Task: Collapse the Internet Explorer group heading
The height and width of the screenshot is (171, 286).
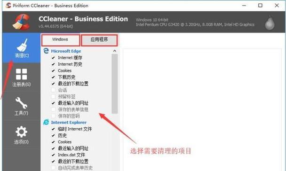Action: pyautogui.click(x=69, y=122)
